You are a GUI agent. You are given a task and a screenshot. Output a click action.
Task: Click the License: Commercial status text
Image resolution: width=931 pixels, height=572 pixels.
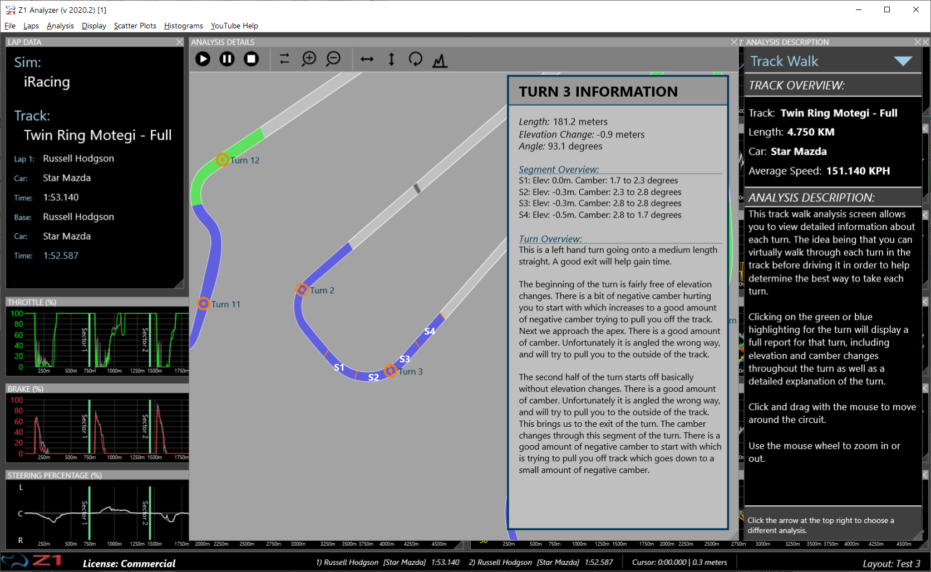point(129,564)
